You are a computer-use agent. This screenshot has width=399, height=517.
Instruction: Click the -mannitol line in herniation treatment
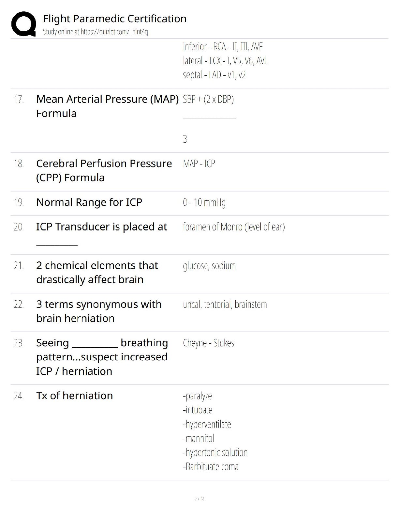click(199, 438)
